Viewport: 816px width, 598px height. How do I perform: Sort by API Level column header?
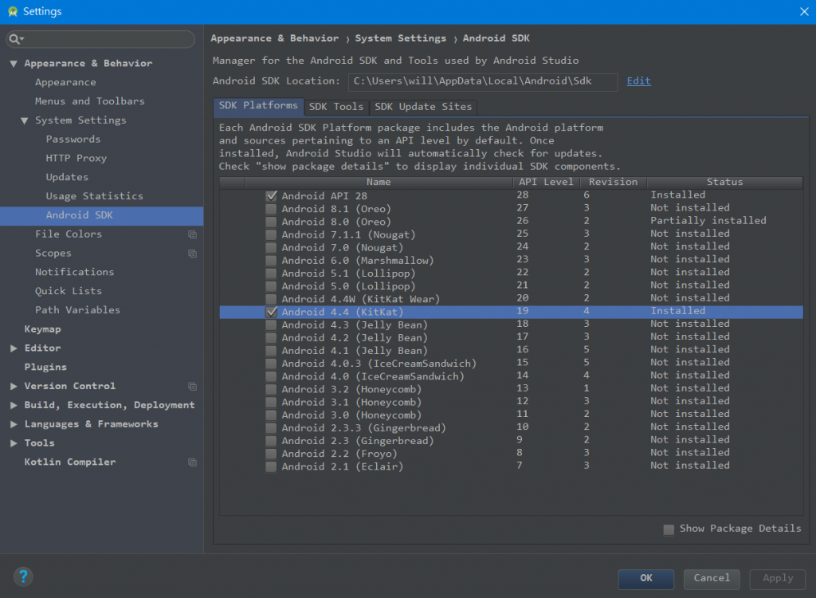[x=546, y=183]
